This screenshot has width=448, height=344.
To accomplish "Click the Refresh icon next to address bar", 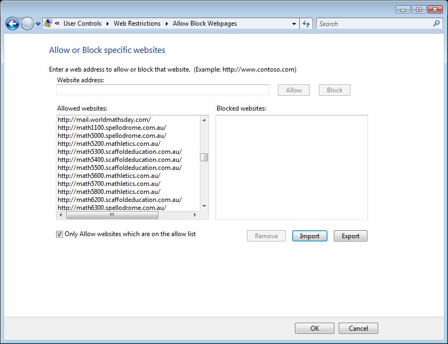I will pyautogui.click(x=306, y=24).
